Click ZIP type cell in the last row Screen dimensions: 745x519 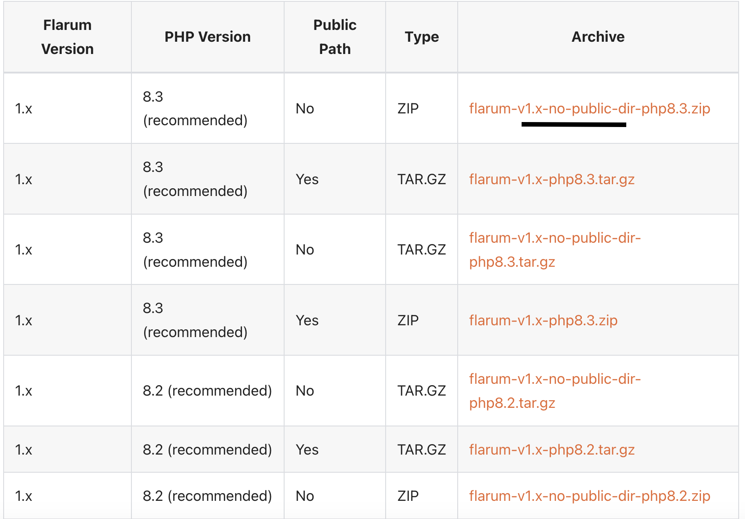click(408, 496)
